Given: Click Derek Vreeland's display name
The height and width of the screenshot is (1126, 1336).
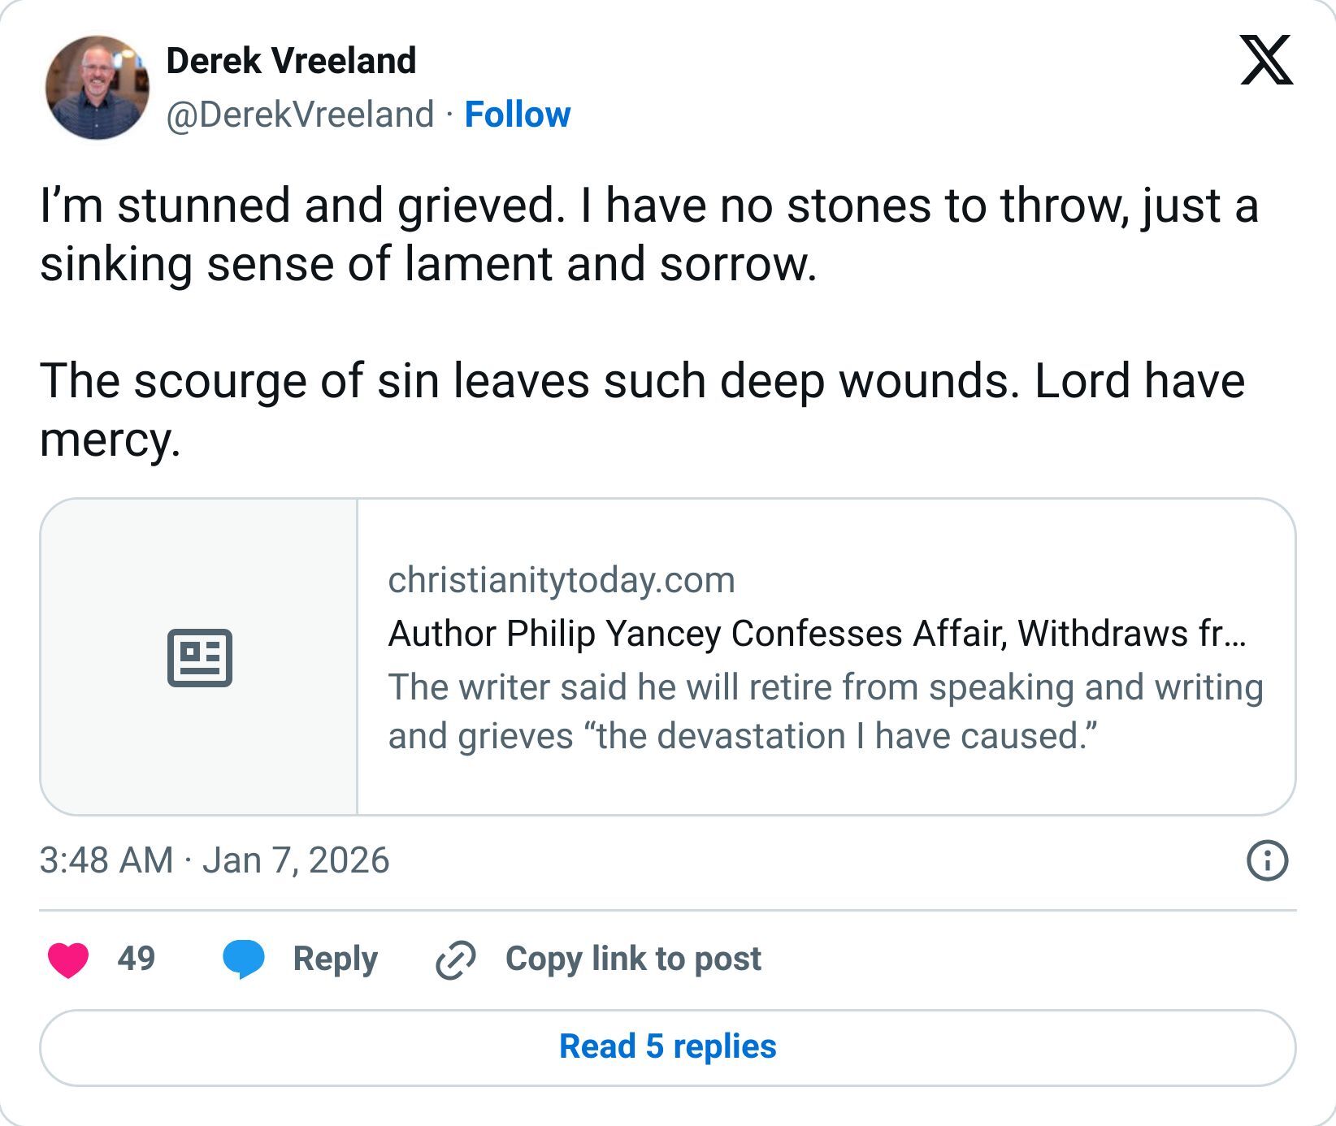Looking at the screenshot, I should tap(290, 59).
